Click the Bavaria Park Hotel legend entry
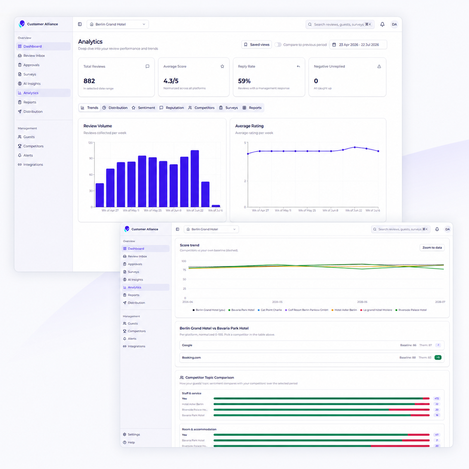The height and width of the screenshot is (469, 469). pos(241,310)
